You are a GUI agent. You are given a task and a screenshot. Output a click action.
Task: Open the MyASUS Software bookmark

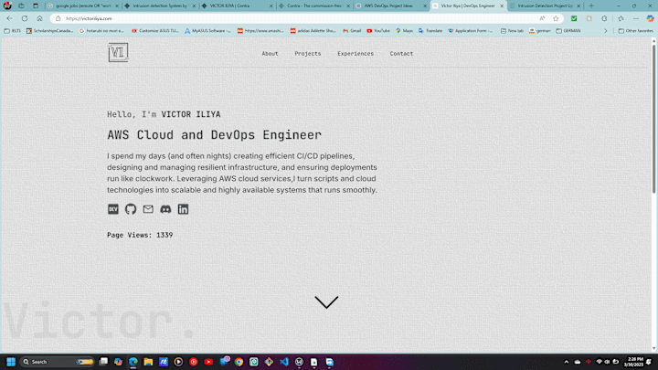point(207,31)
